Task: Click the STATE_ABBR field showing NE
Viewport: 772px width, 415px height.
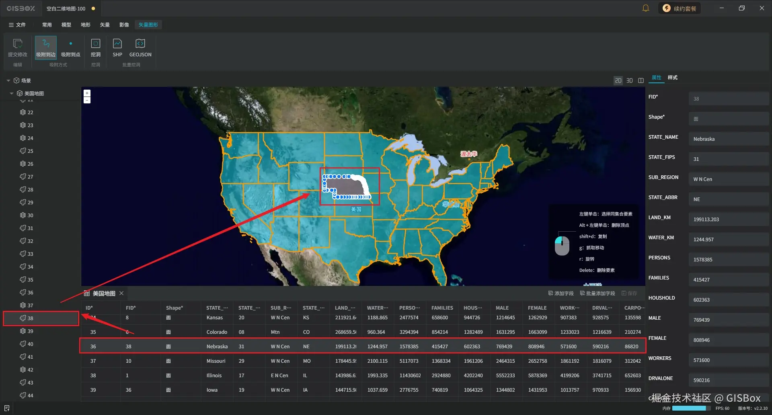Action: [x=729, y=199]
